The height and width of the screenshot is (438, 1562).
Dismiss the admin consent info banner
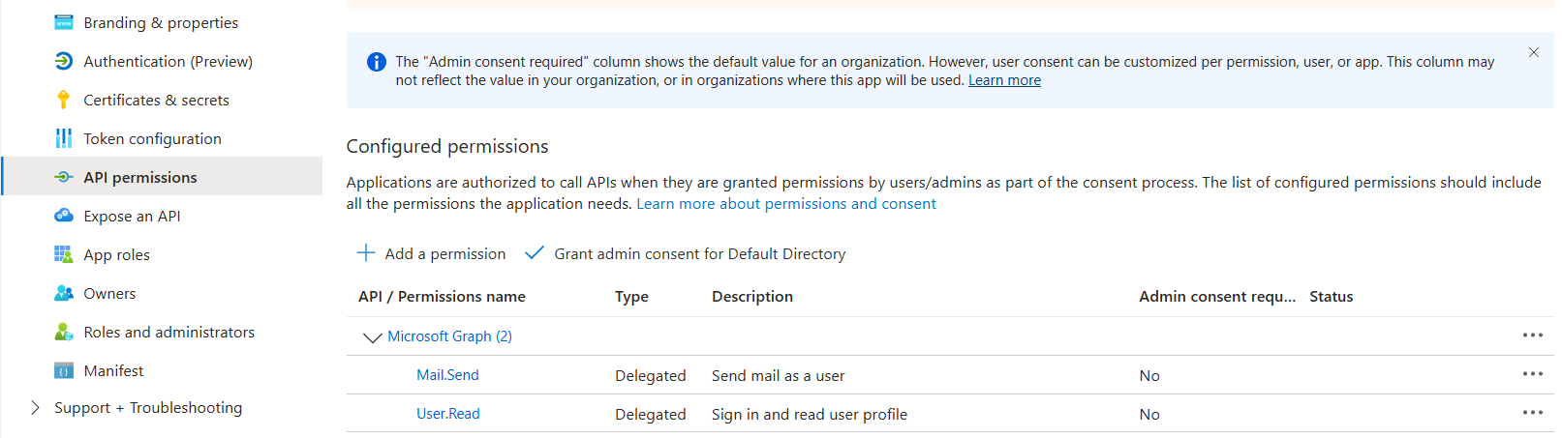pyautogui.click(x=1534, y=52)
